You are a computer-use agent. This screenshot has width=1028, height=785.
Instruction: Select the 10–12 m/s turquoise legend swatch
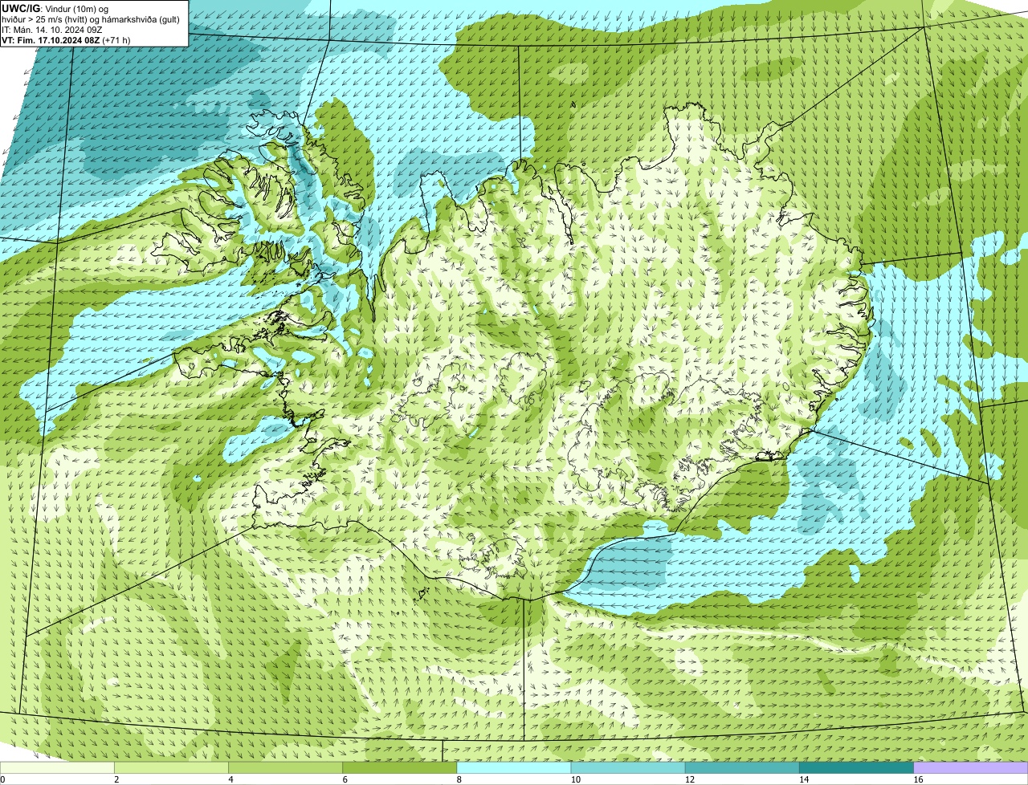pos(628,768)
